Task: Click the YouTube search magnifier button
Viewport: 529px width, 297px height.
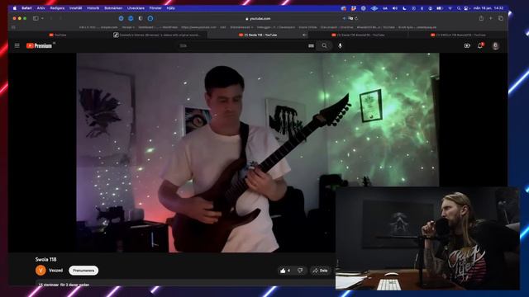Action: click(x=324, y=45)
